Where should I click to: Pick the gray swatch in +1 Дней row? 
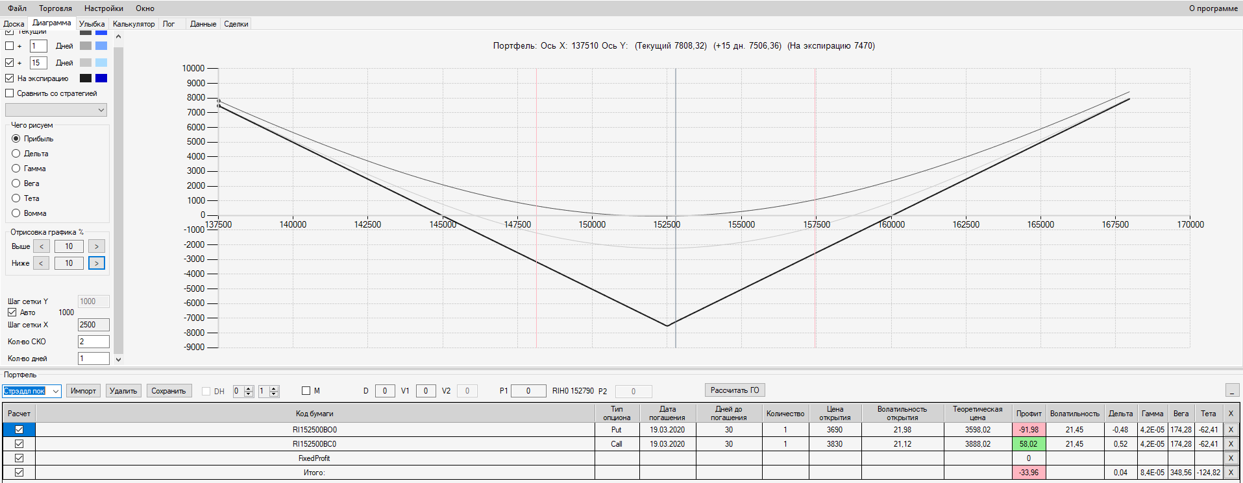click(86, 46)
